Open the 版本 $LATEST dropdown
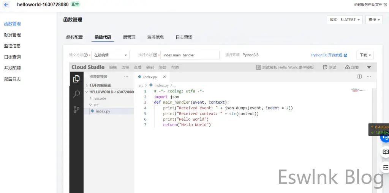 coord(344,20)
